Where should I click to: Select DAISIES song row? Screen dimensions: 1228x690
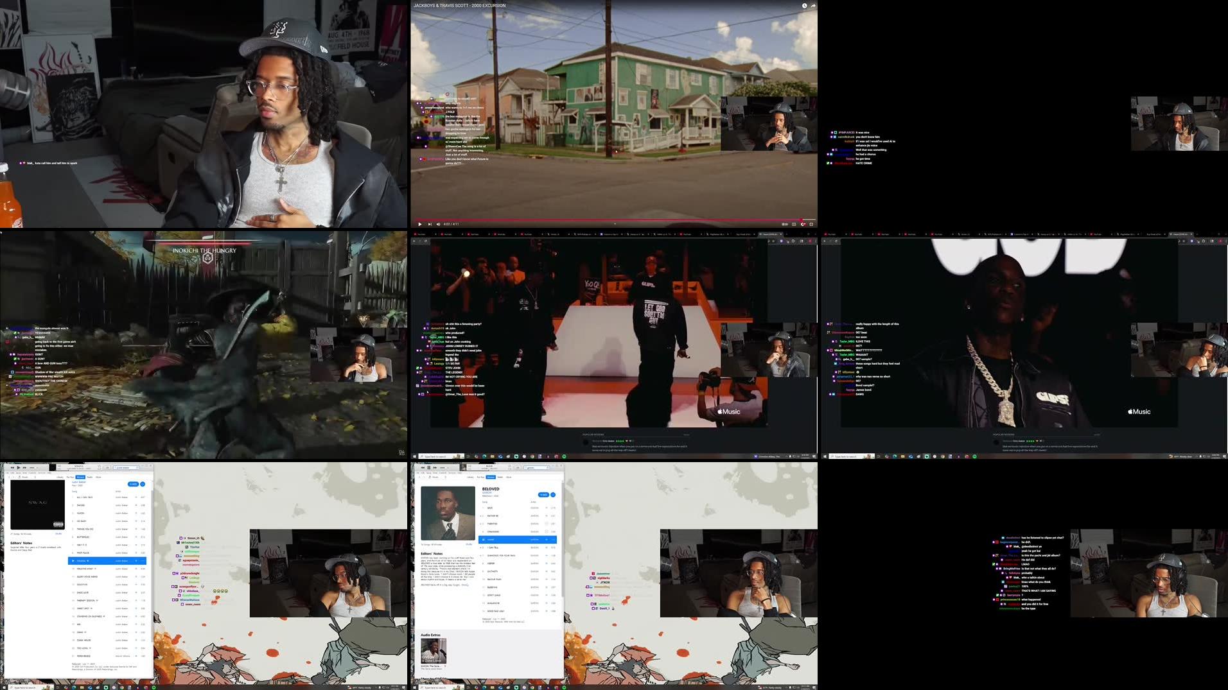(x=107, y=505)
